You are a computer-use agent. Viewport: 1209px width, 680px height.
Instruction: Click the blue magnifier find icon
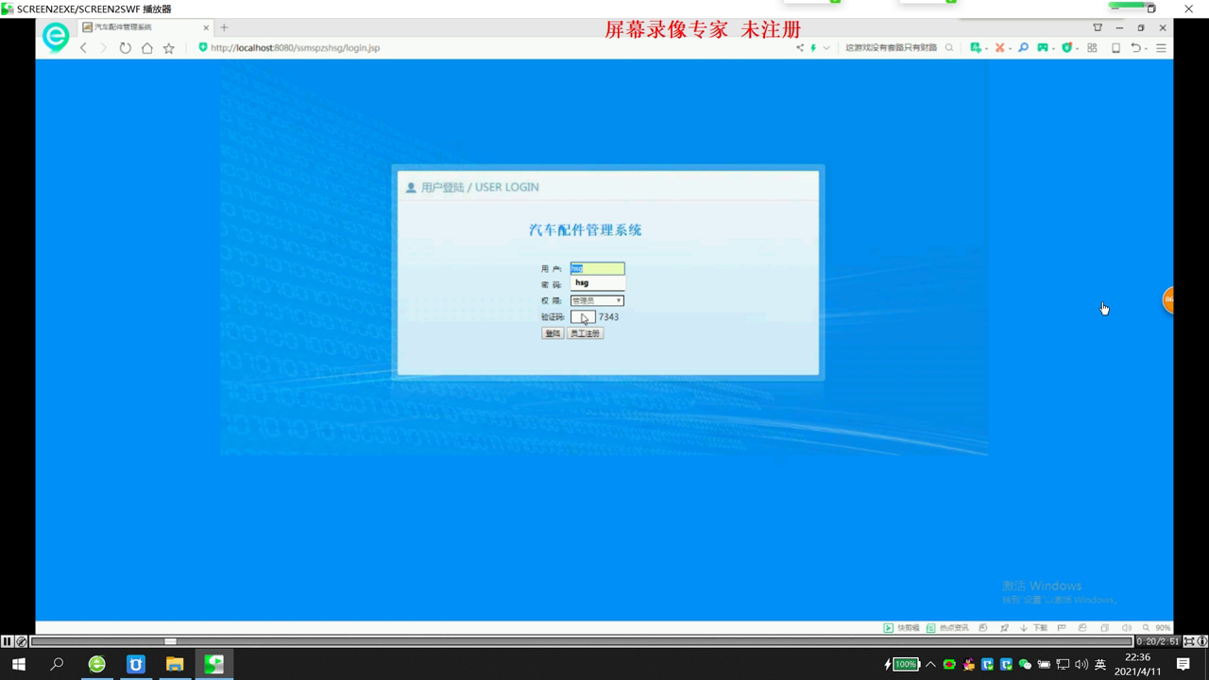tap(1023, 47)
